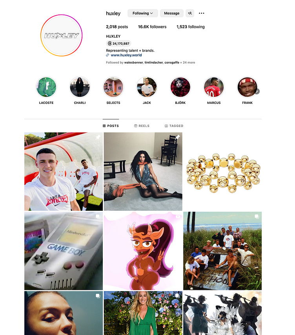Expand the Following dropdown button
Screen dimensions: 295x335
click(x=143, y=13)
